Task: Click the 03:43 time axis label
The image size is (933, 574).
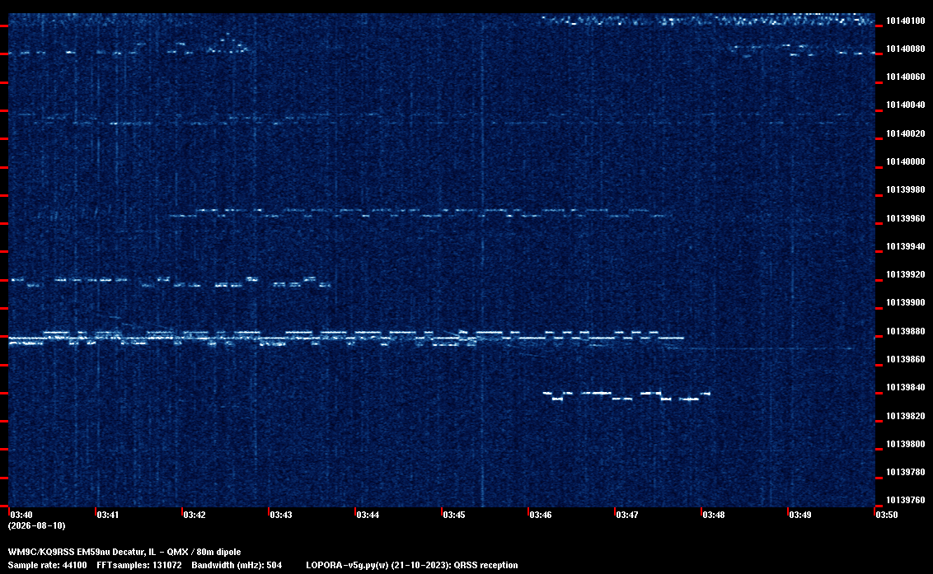Action: pos(281,515)
